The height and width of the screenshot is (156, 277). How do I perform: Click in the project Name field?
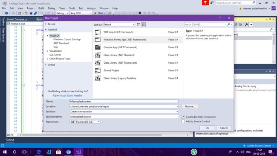tap(124, 101)
